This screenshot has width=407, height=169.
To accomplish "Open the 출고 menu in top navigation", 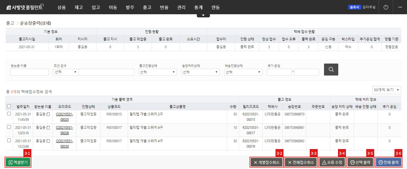I will point(147,7).
